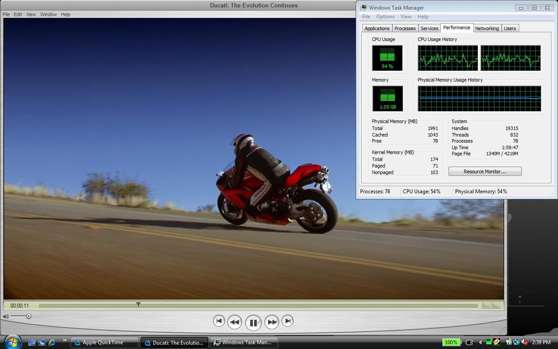Open the QuickTime Edit menu
558x349 pixels.
[18, 15]
